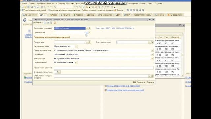Click into Назначение платежа input field
The image size is (211, 119).
coord(104,68)
